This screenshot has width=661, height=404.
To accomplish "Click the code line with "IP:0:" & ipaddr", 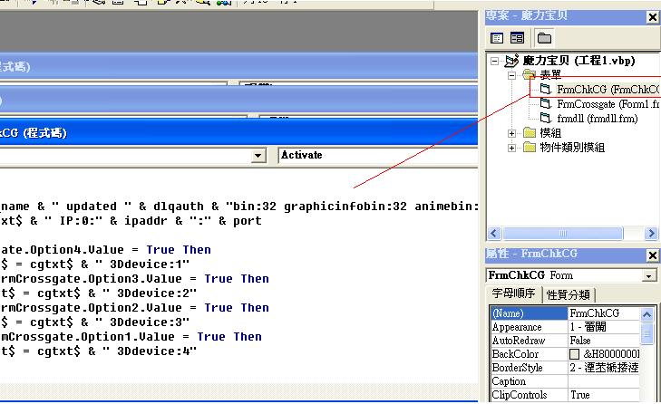I will coord(131,221).
